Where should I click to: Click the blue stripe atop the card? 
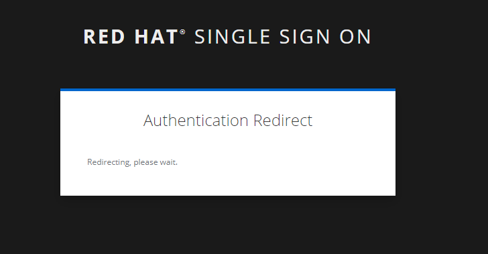pos(228,90)
